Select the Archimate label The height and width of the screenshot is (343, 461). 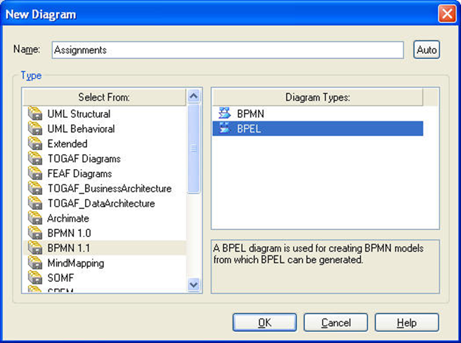point(68,219)
